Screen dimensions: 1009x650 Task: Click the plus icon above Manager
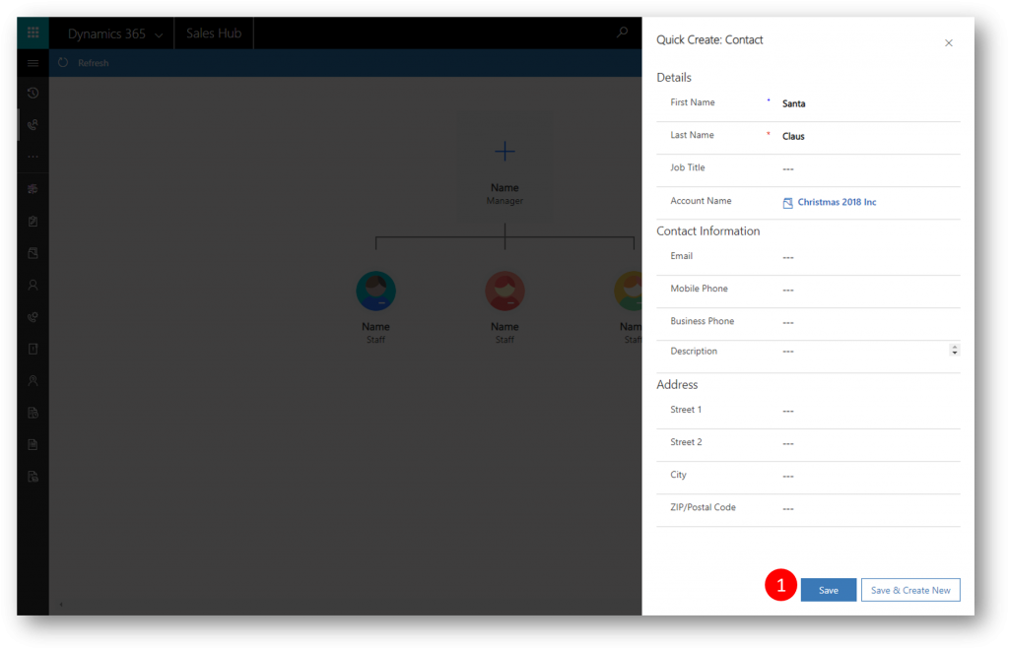(504, 152)
